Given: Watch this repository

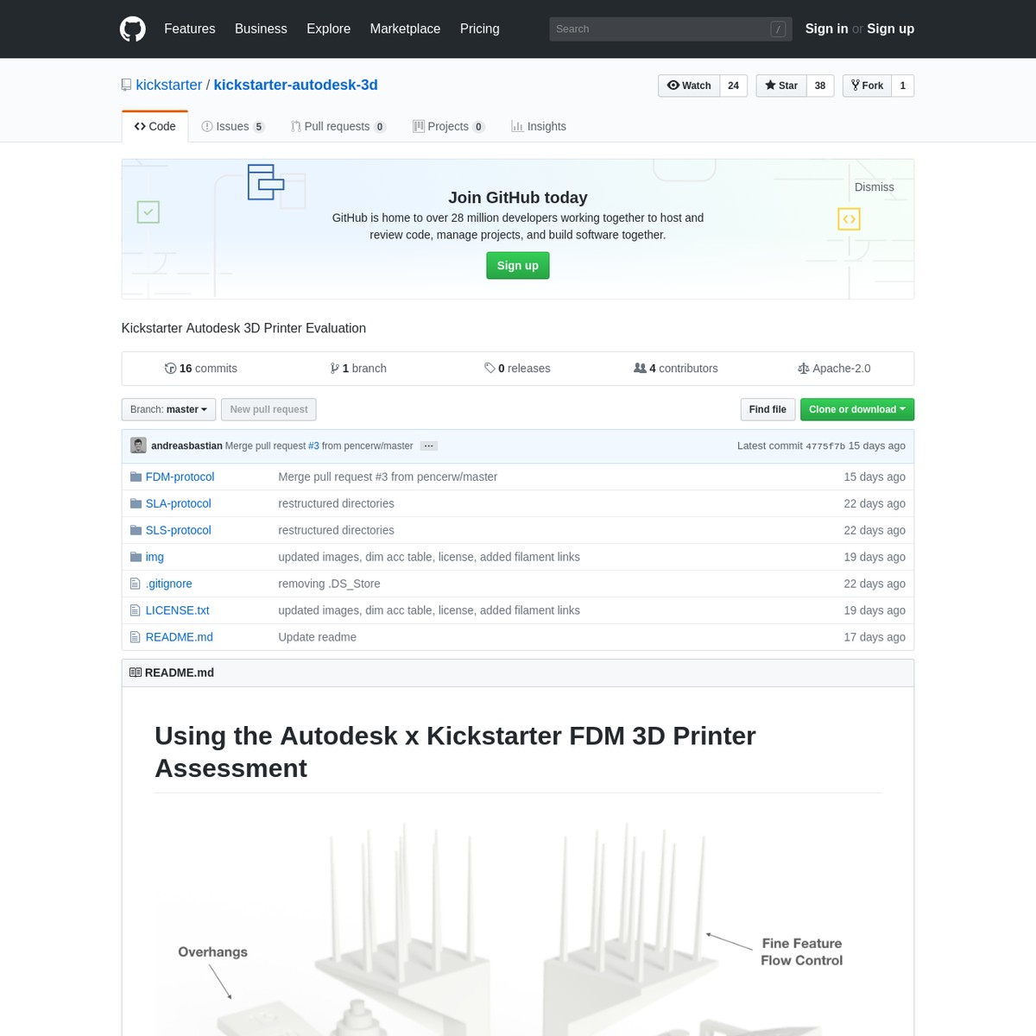Looking at the screenshot, I should coord(689,85).
